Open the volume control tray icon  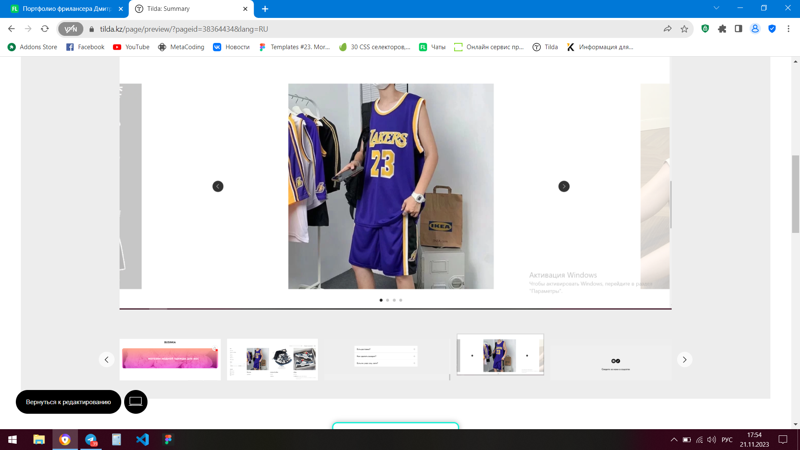point(712,440)
